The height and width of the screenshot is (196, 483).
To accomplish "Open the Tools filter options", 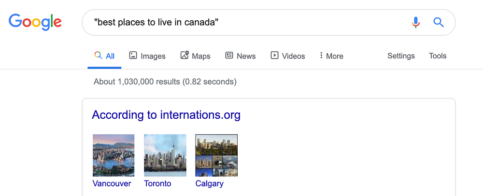I will click(x=438, y=56).
